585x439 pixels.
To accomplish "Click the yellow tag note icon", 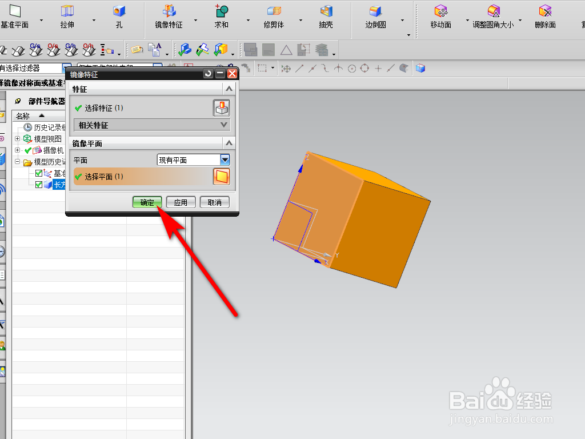I will pyautogui.click(x=137, y=49).
